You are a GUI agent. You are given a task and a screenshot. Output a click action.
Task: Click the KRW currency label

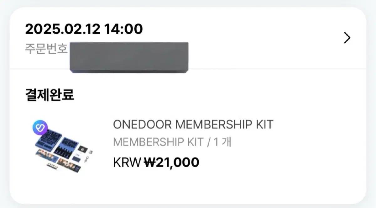[x=127, y=163]
